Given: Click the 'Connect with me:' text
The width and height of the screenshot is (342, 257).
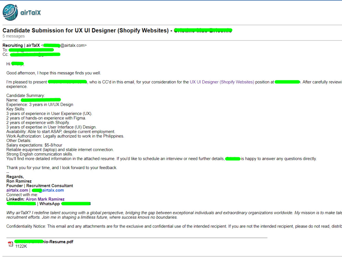Looking at the screenshot, I should point(22,195).
